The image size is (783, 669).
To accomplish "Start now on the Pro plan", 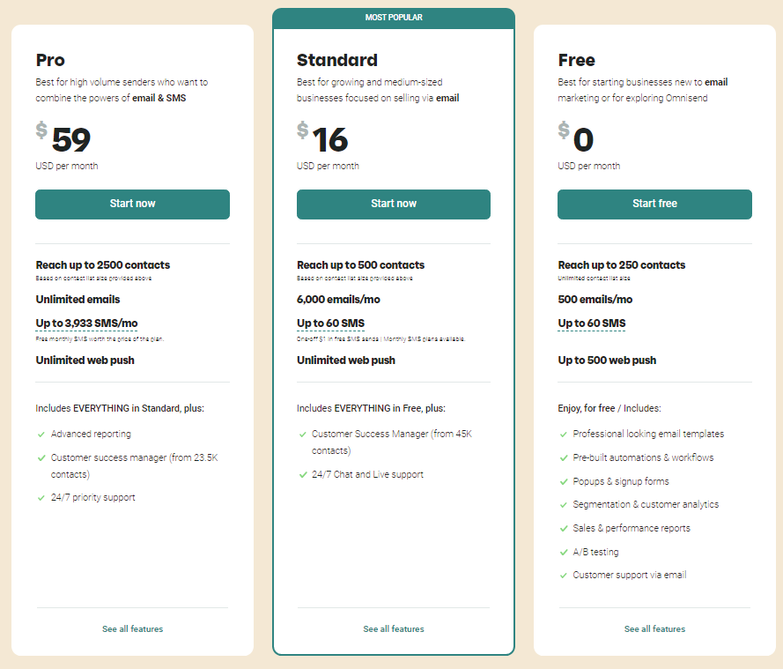I will tap(132, 204).
